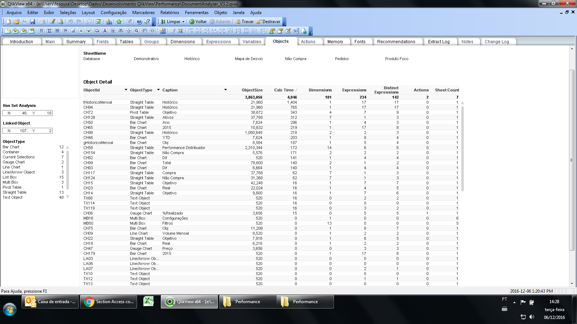Expand the navigation toolbar overflow options
This screenshot has height=324, width=577.
[285, 23]
